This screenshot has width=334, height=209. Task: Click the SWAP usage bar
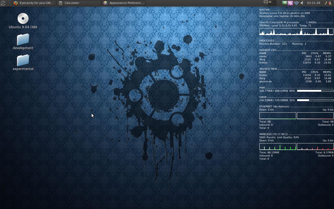coord(315,100)
